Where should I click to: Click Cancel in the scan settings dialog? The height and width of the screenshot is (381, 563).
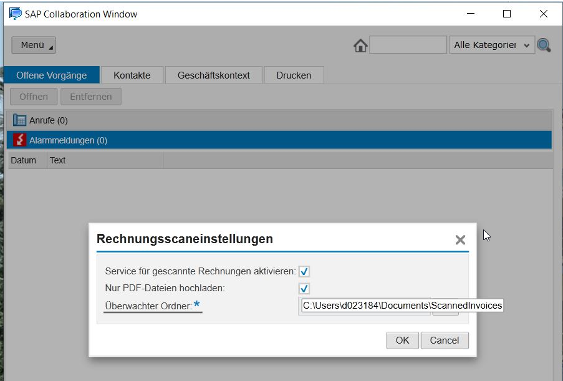click(445, 340)
